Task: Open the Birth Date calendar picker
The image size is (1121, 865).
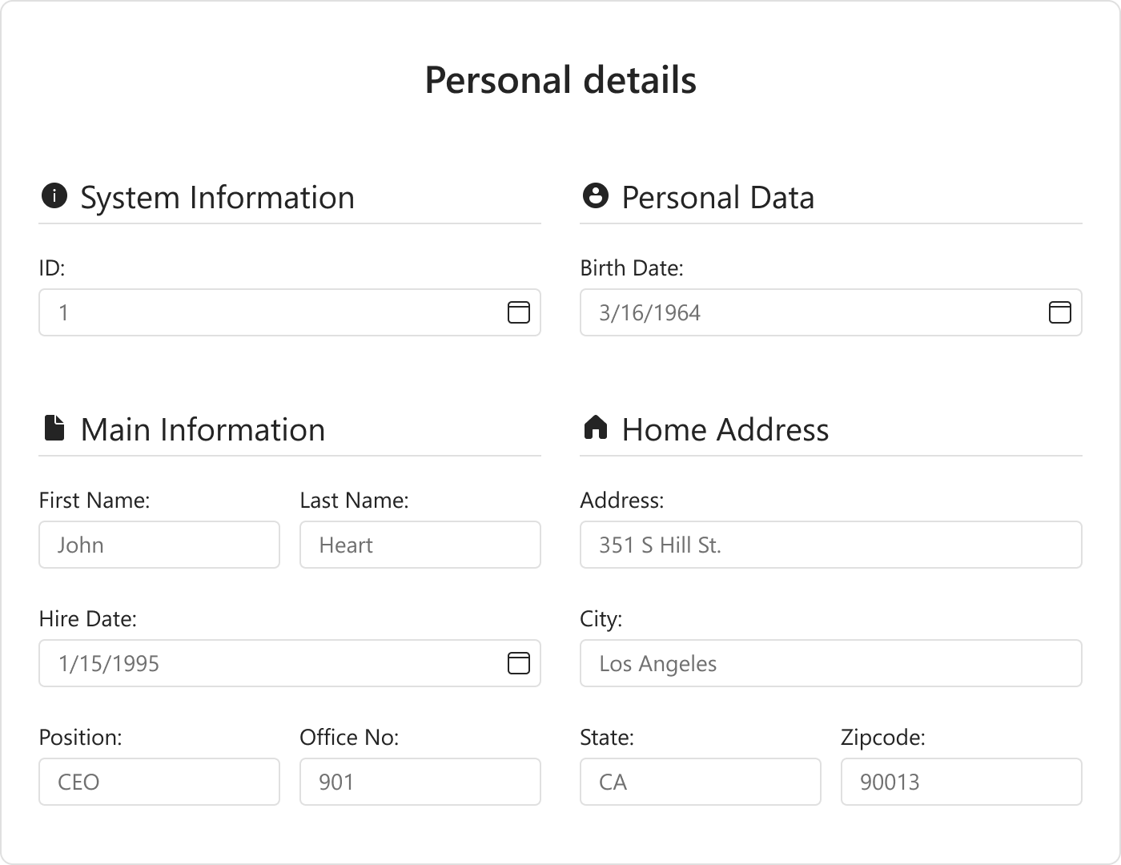Action: click(x=1059, y=312)
